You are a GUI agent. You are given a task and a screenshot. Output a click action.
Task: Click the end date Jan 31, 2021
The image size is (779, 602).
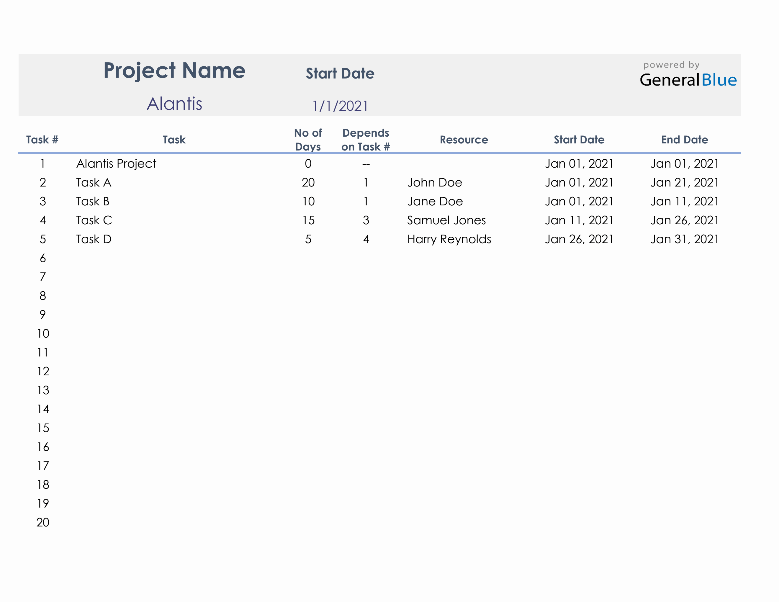click(x=685, y=239)
